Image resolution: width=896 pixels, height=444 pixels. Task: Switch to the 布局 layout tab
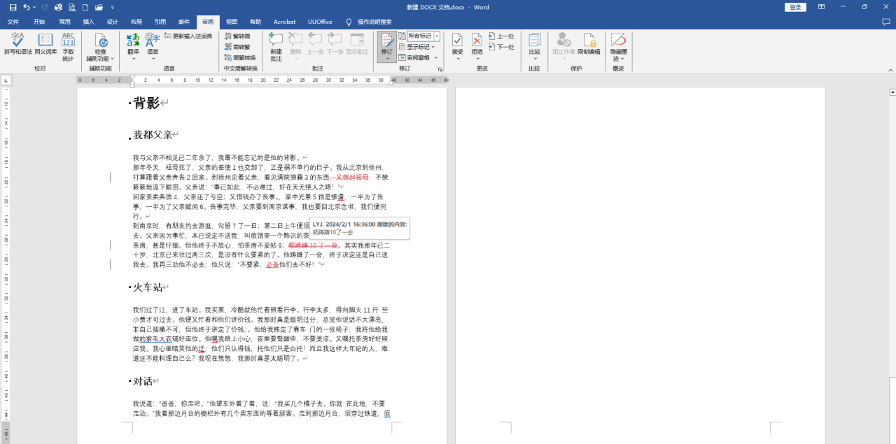136,22
